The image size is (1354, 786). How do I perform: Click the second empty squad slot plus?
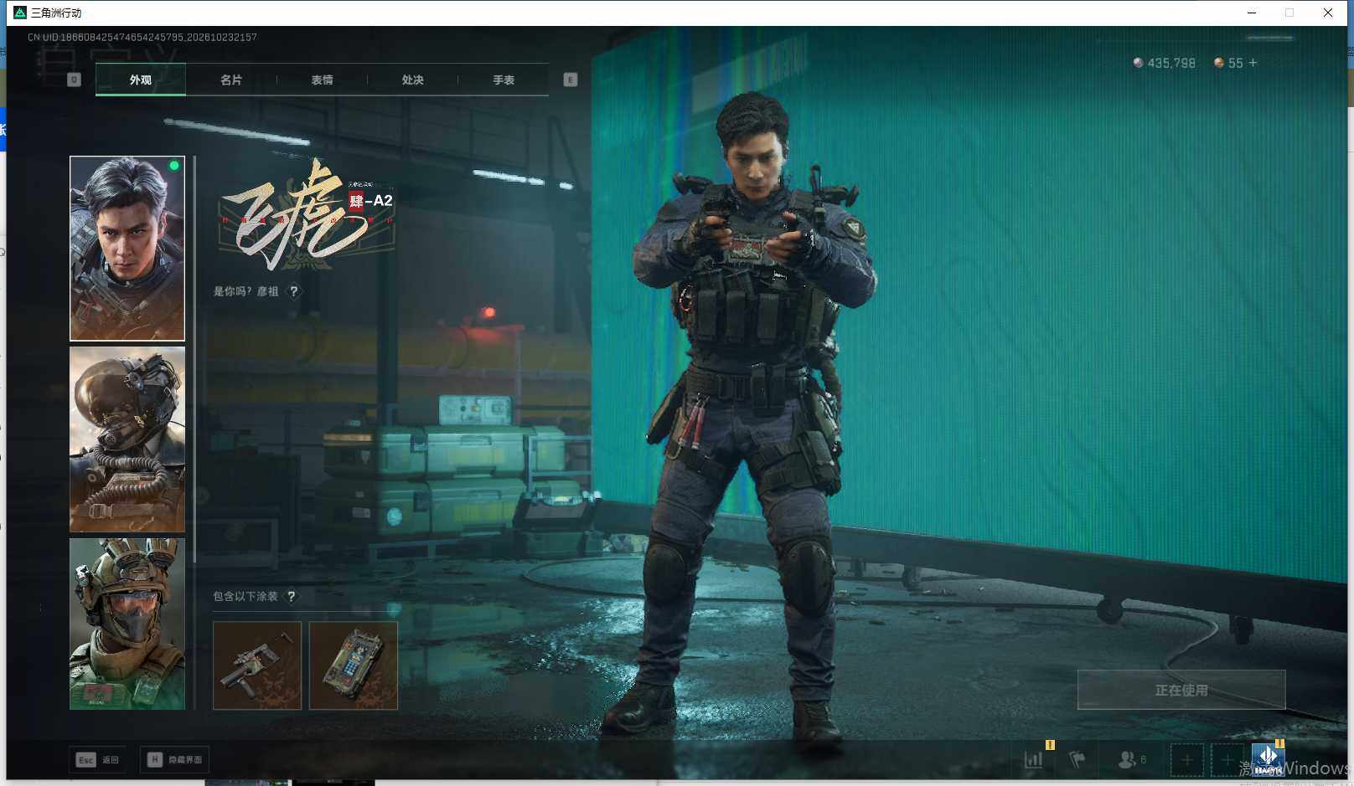coord(1227,760)
